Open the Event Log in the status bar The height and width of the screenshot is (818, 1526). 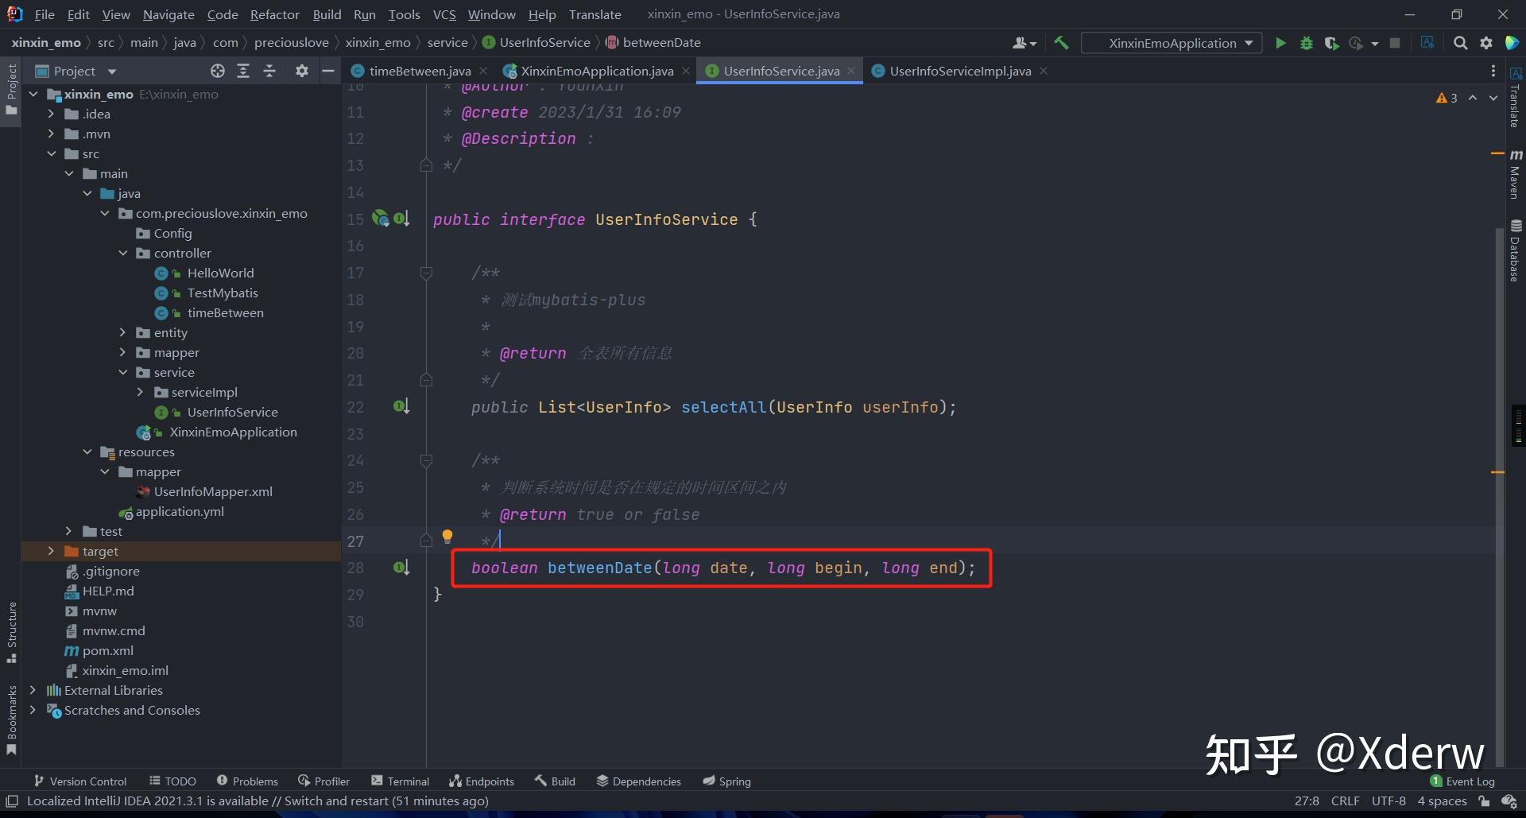1466,781
